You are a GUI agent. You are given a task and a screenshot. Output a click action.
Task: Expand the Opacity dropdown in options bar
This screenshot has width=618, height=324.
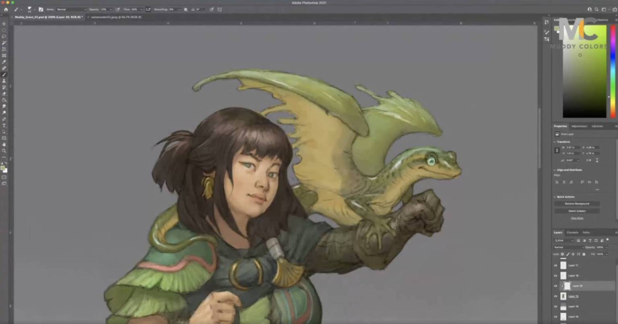(x=111, y=9)
